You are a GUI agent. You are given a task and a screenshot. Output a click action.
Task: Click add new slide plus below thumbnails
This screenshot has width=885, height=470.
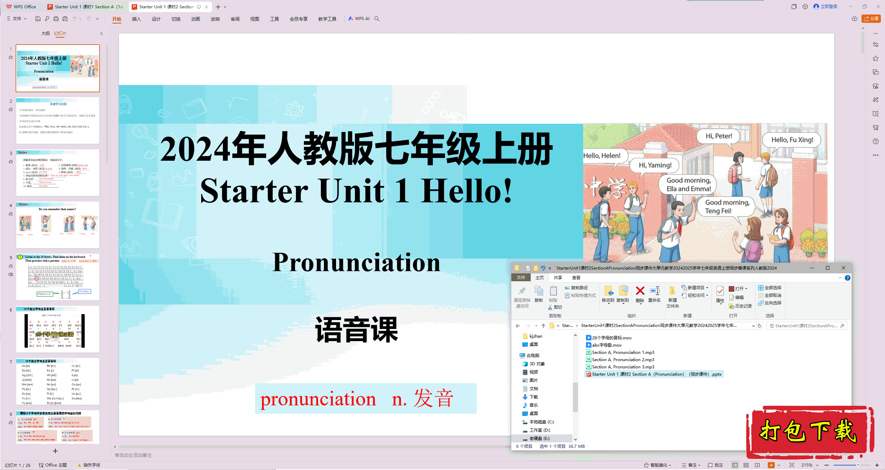pos(55,451)
